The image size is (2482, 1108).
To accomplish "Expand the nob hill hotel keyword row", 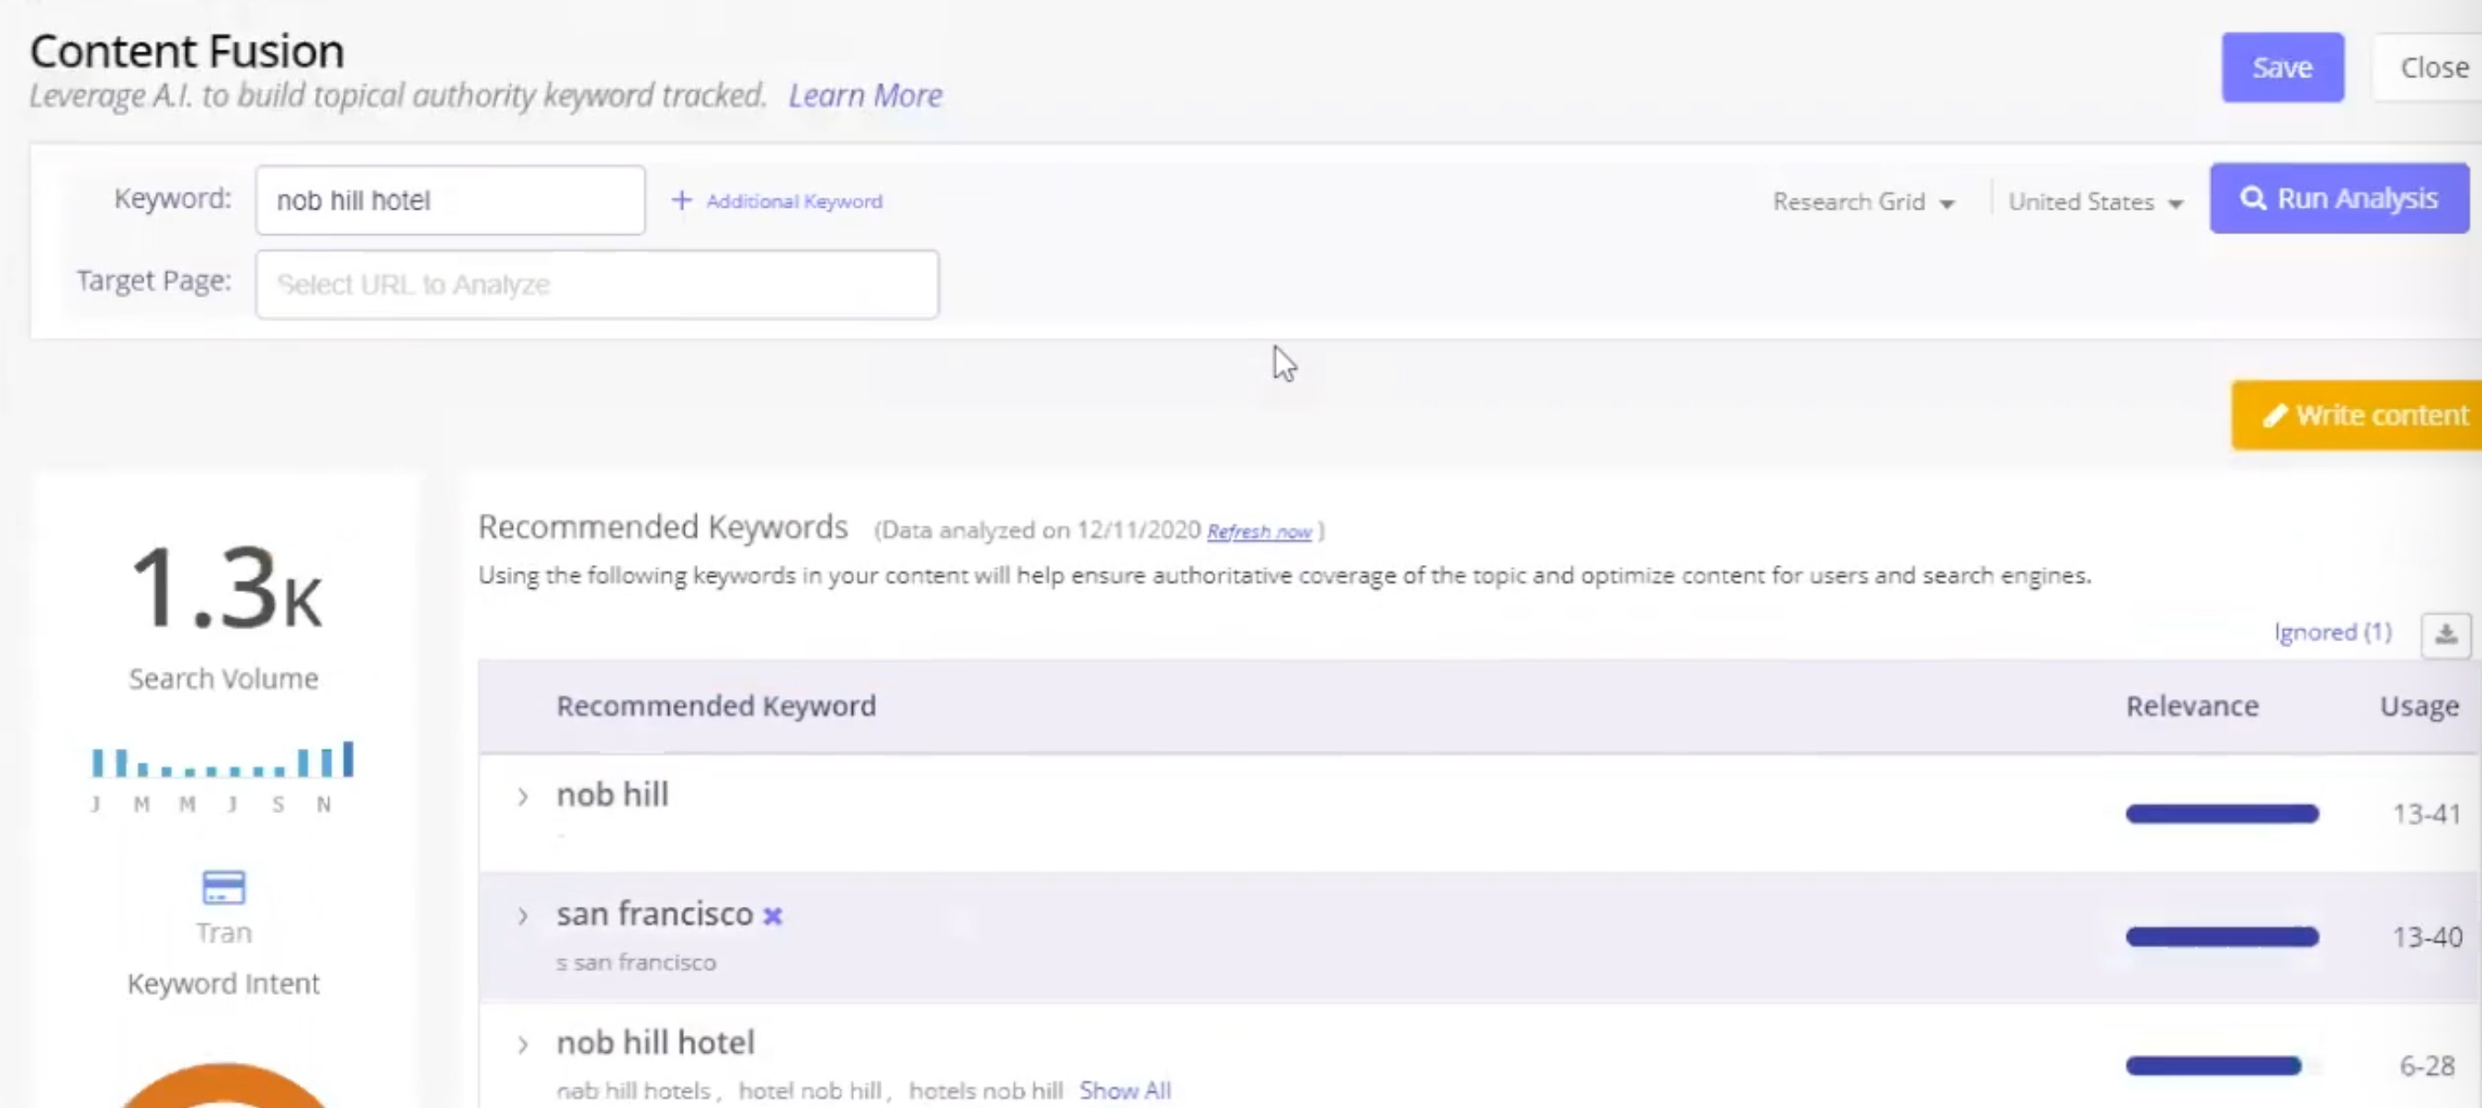I will (523, 1045).
